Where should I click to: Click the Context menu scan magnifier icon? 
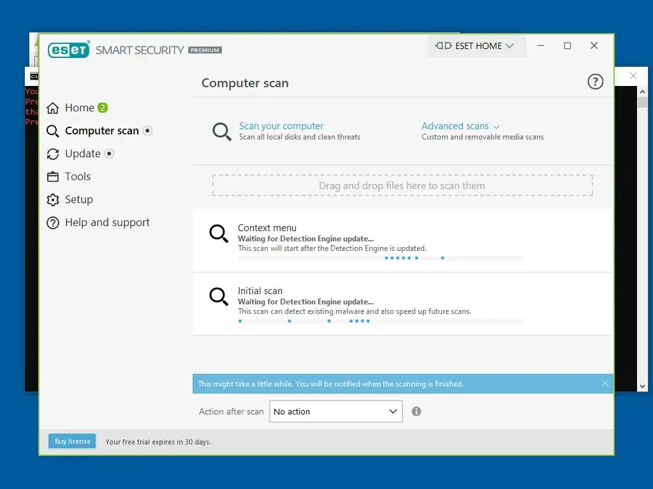(219, 234)
